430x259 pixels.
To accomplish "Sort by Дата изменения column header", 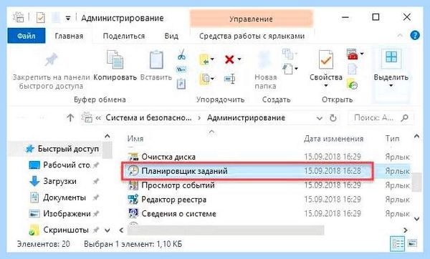I will tap(333, 139).
